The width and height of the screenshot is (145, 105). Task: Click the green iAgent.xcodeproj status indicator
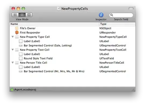[x=12, y=89]
